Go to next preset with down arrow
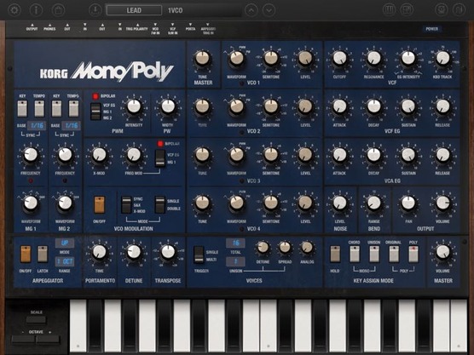474x355 pixels. tap(269, 10)
